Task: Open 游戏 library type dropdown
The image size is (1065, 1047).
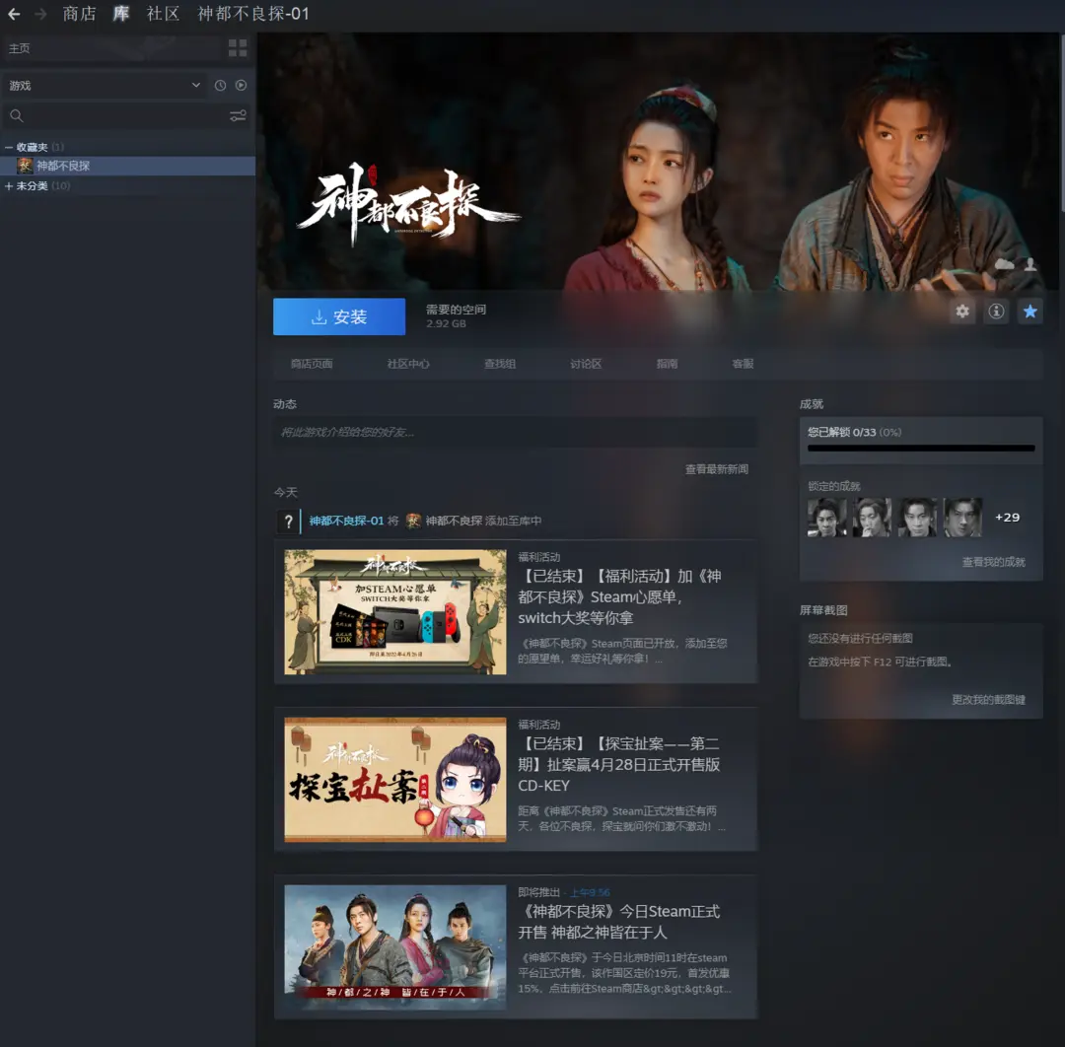Action: tap(106, 86)
